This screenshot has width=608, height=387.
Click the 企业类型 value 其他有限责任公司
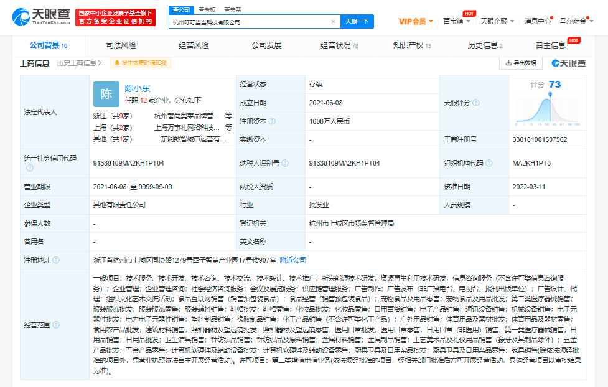click(x=119, y=205)
